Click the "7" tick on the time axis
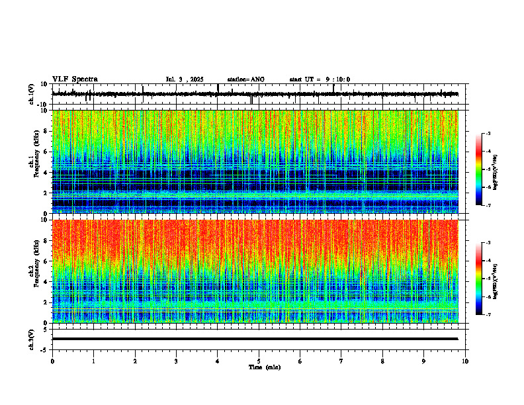Image resolution: width=524 pixels, height=405 pixels. point(341,361)
